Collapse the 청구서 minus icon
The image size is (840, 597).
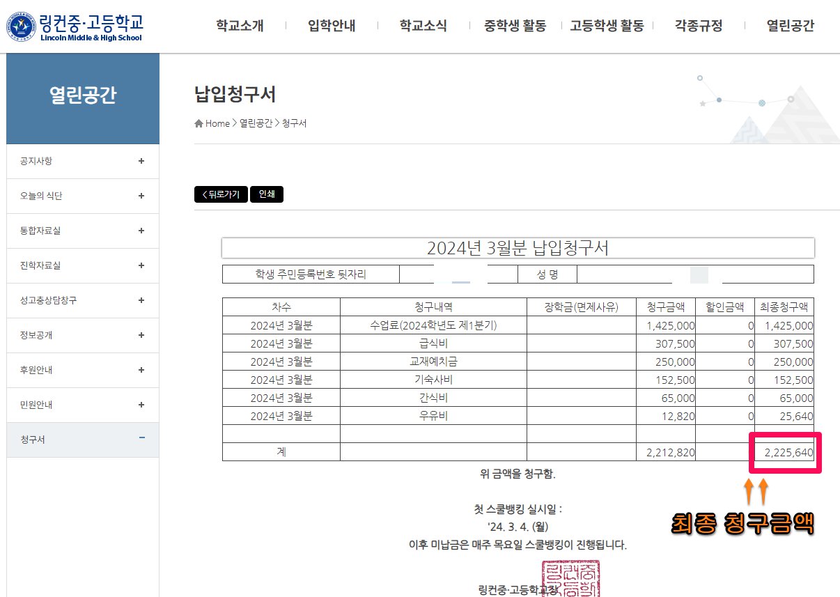pos(141,438)
